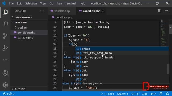Expand the Open Editors section
This screenshot has height=96, width=172.
(23, 17)
